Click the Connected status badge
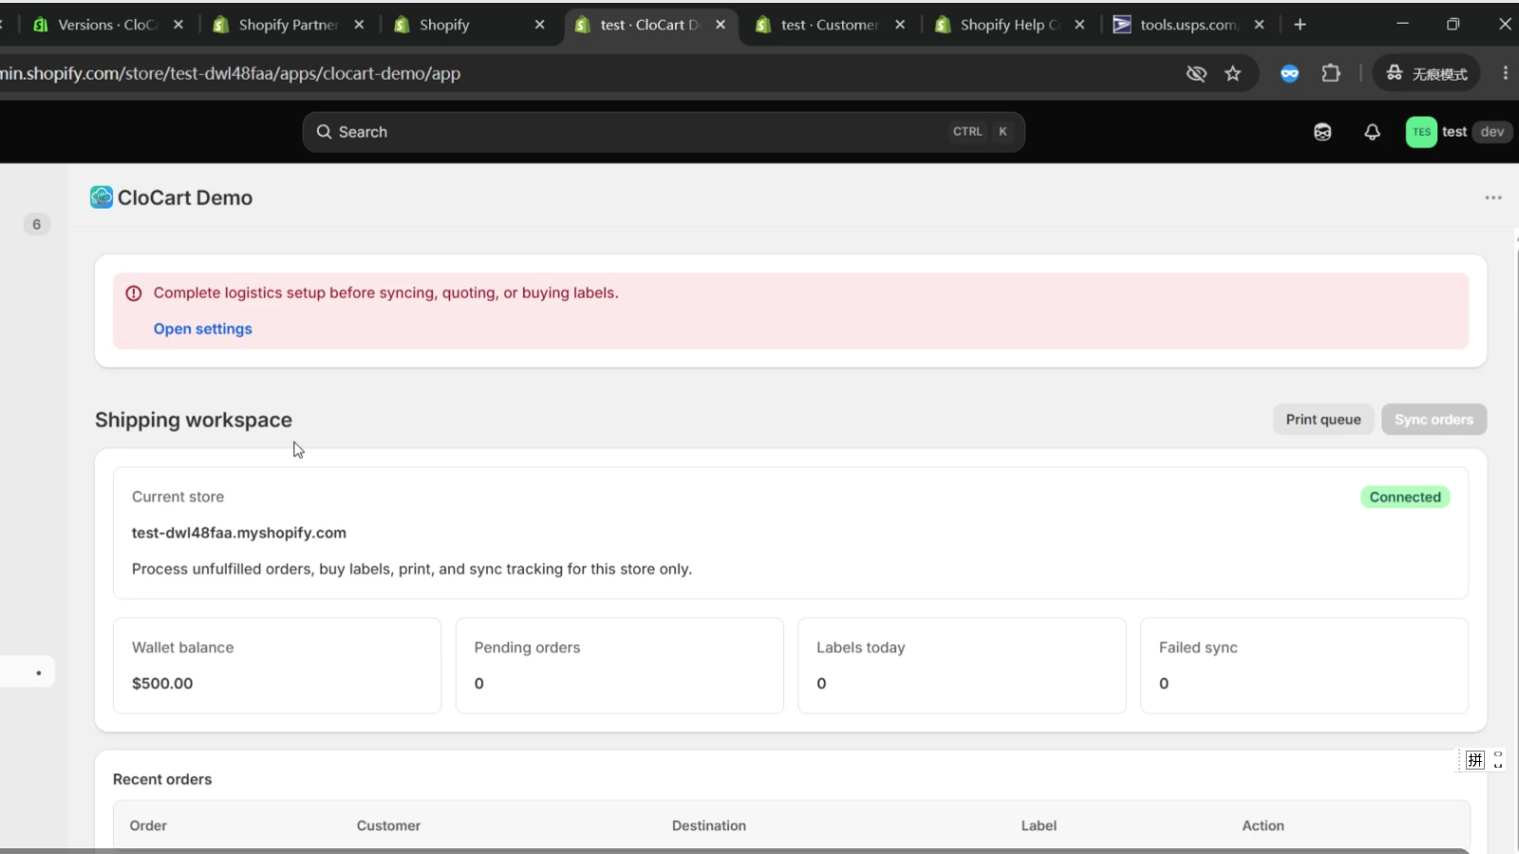The height and width of the screenshot is (854, 1519). [x=1405, y=497]
